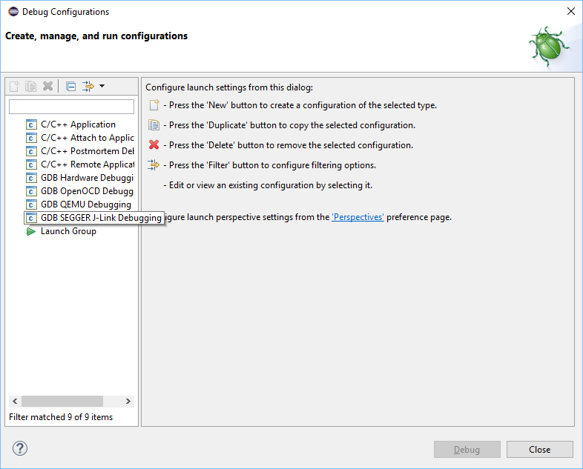Click the help question mark icon

20,448
